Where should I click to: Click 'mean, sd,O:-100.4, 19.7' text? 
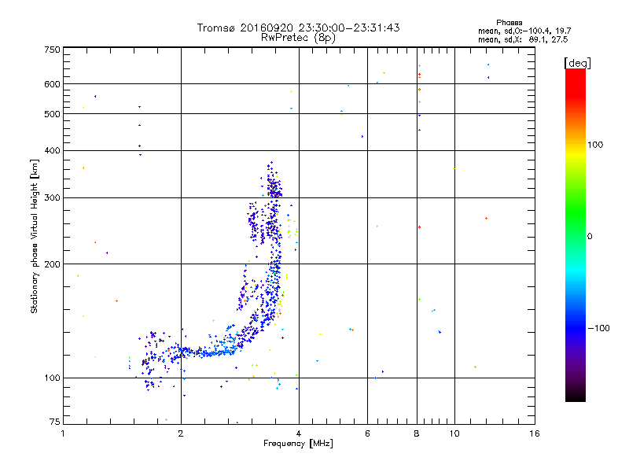[524, 31]
